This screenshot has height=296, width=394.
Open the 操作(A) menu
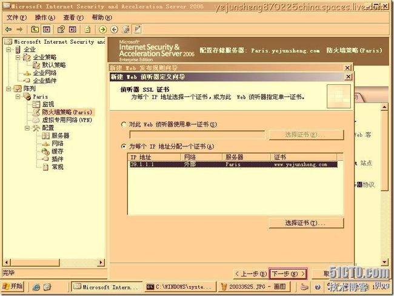45,18
